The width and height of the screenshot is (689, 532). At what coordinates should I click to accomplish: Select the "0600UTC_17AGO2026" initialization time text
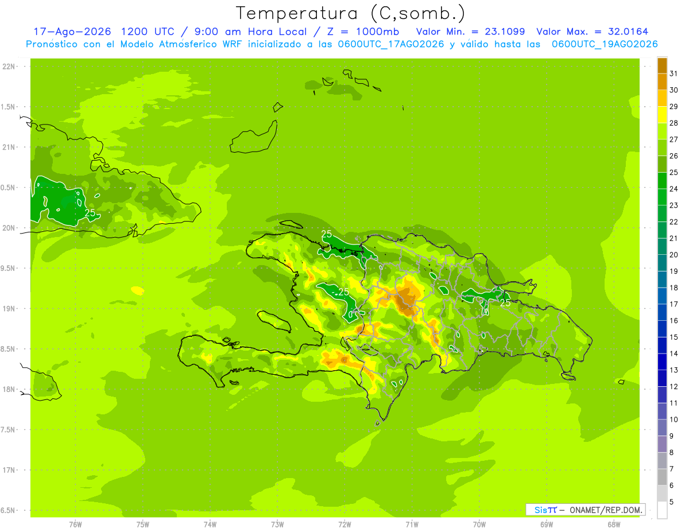coord(388,44)
